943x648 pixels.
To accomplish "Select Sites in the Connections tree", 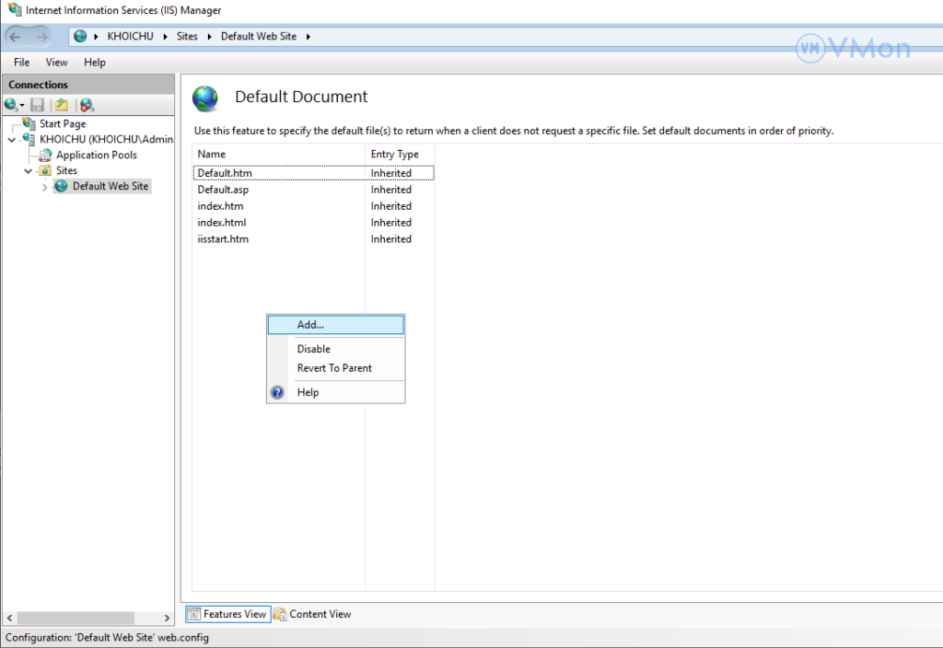I will pos(66,170).
